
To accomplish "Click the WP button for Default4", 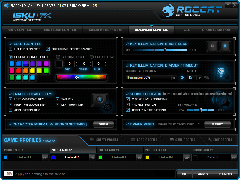I will (187, 157).
